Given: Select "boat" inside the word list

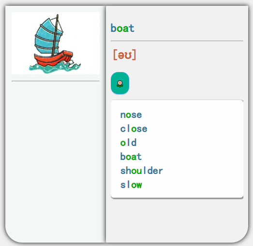Looking at the screenshot, I should (x=131, y=157).
